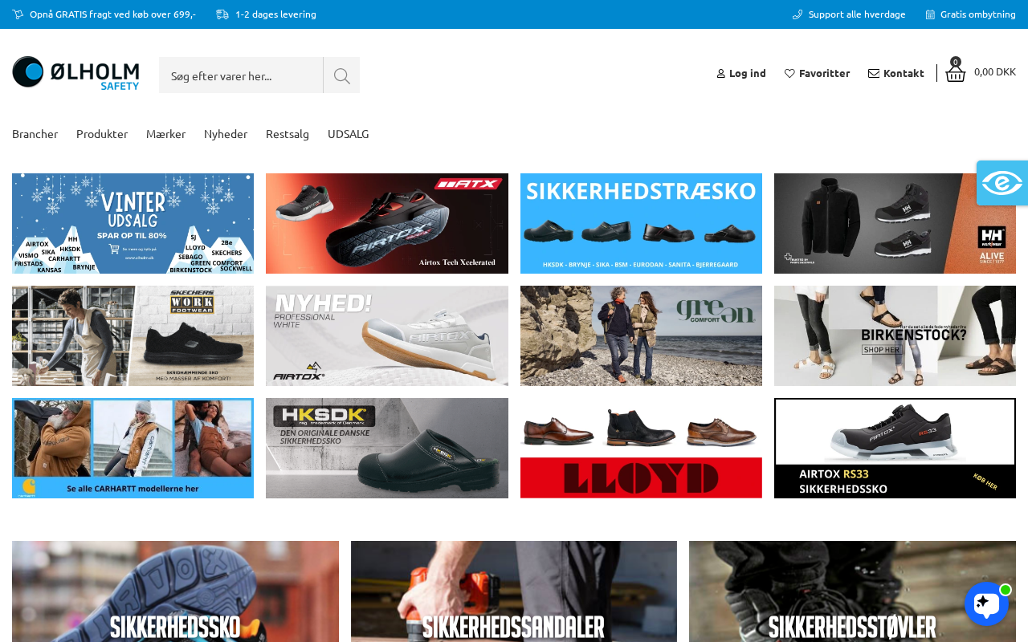The height and width of the screenshot is (642, 1028).
Task: Open the Green Comfort banner
Action: tap(641, 336)
